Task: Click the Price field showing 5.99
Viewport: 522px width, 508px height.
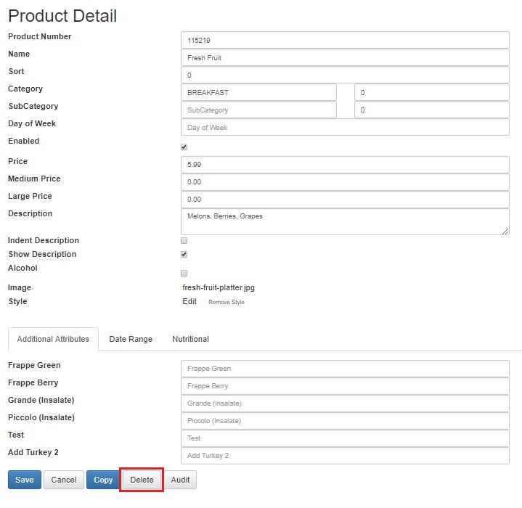Action: coord(345,165)
